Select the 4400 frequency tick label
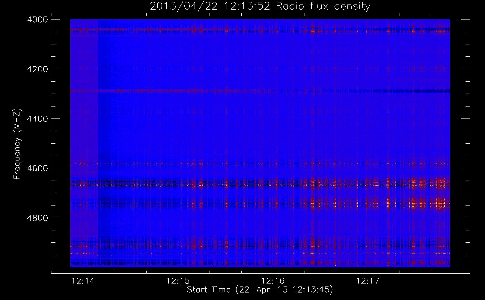Screen dimensions: 485x300 tap(37, 119)
